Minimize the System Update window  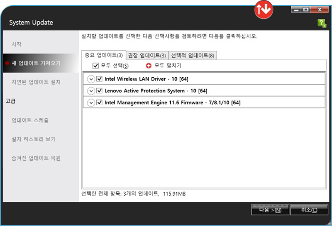point(296,9)
